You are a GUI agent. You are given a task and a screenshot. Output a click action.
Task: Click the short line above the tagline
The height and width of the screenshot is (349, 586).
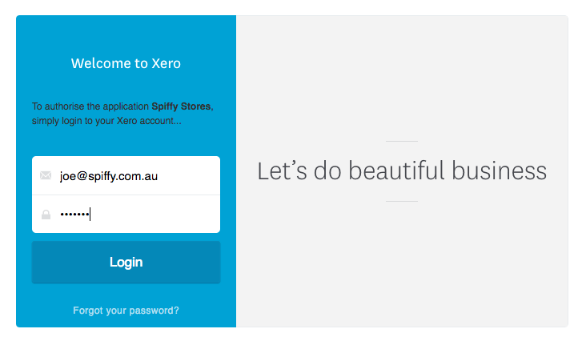[402, 141]
